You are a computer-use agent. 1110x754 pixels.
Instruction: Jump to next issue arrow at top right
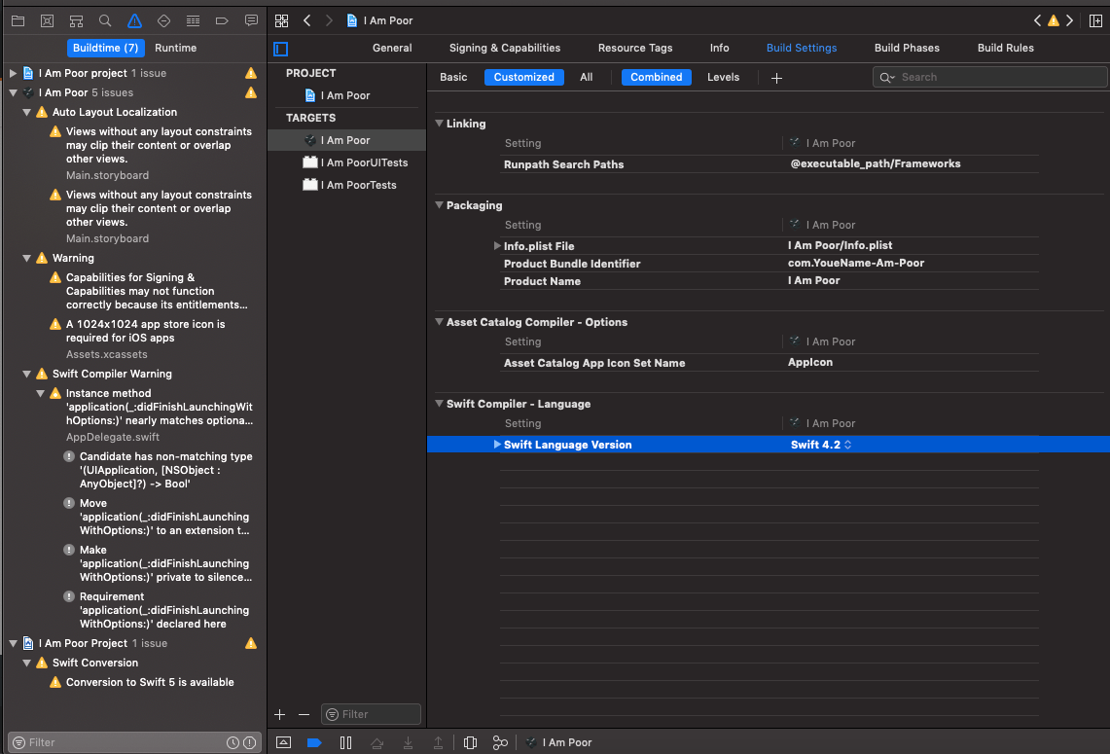1070,20
